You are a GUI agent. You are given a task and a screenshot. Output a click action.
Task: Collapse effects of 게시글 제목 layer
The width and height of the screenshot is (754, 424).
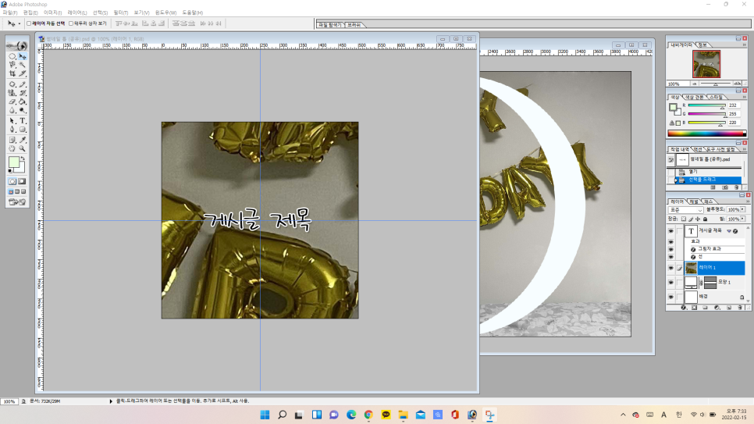[729, 231]
